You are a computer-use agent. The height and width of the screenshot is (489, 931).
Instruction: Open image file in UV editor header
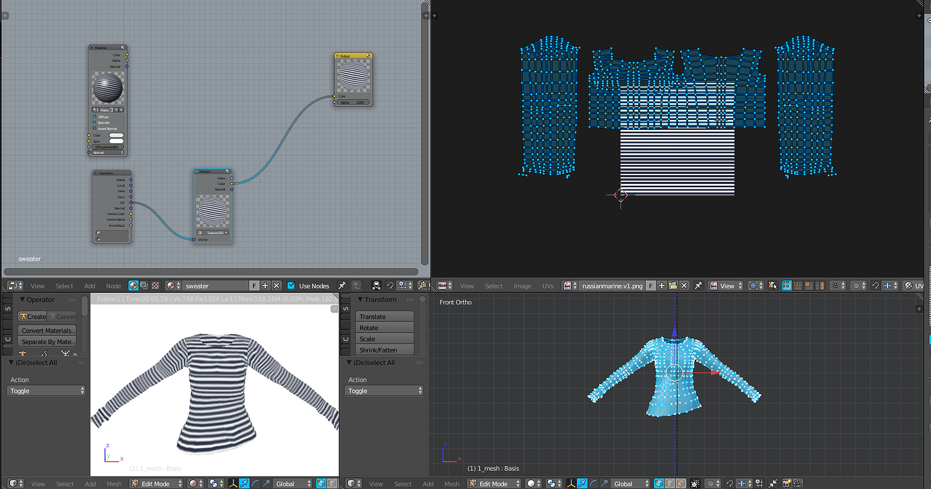(x=673, y=286)
